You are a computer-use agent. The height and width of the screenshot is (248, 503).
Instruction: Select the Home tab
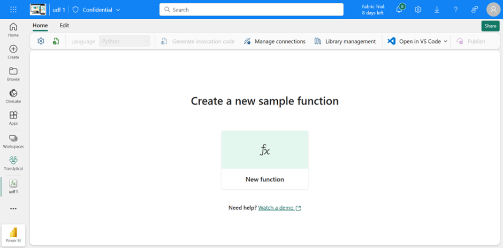tap(40, 25)
